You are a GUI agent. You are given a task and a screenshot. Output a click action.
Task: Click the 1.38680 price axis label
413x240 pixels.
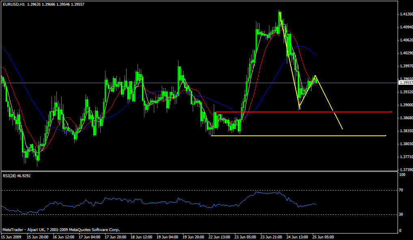(x=407, y=118)
